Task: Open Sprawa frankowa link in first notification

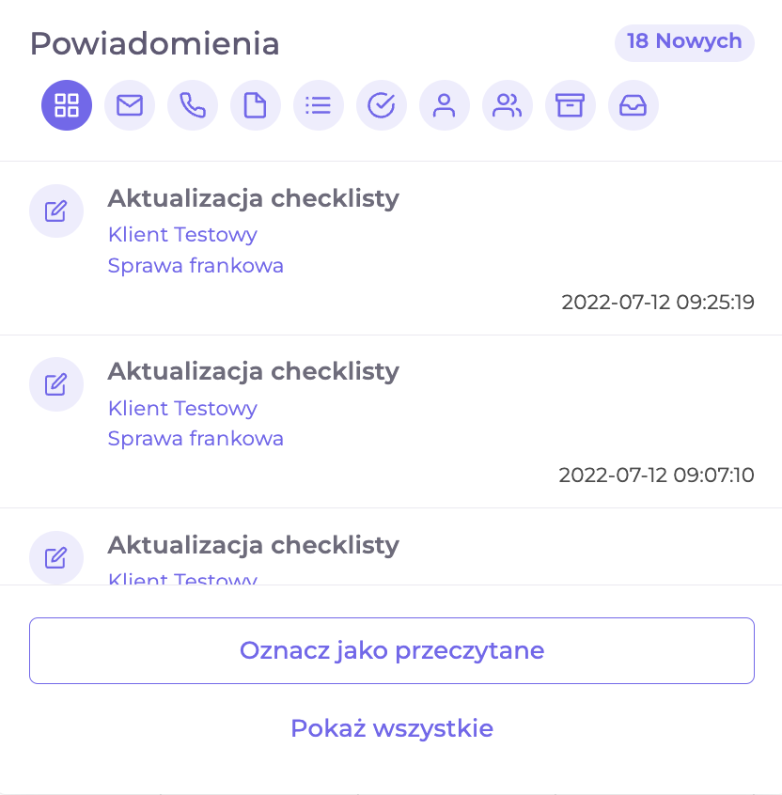Action: click(195, 265)
